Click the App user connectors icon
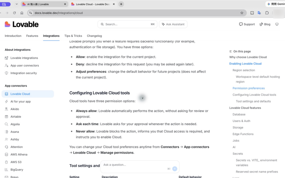Image resolution: width=285 pixels, height=178 pixels. (6, 65)
